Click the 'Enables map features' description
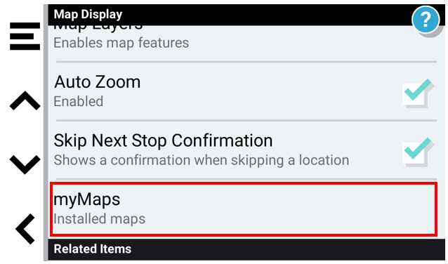 (121, 43)
